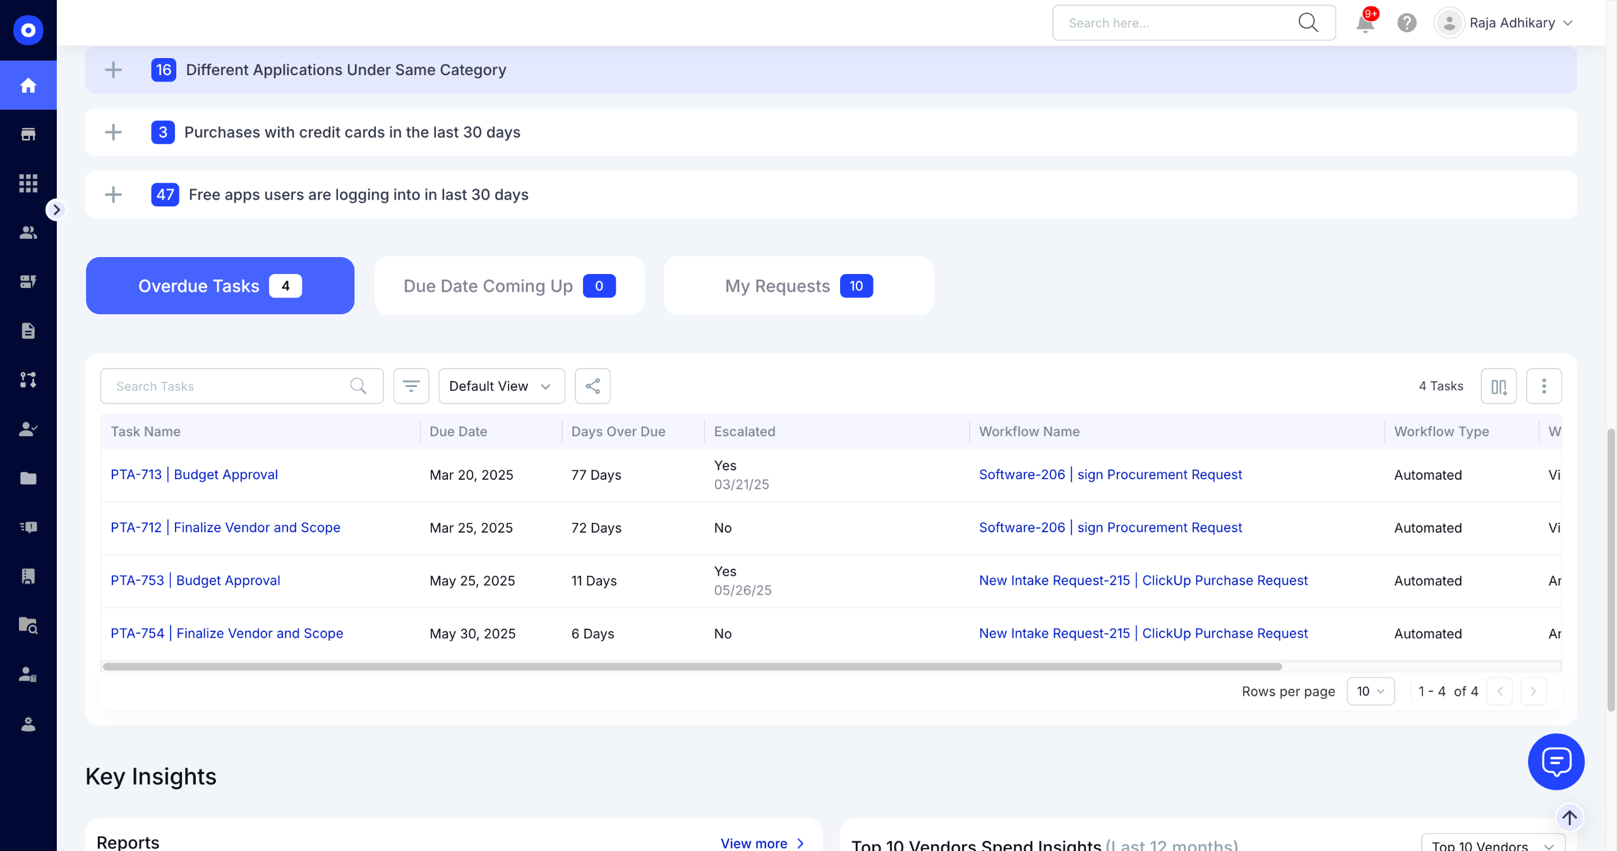Expand Free apps users logging row
Screen dimensions: 1617x851
point(113,194)
